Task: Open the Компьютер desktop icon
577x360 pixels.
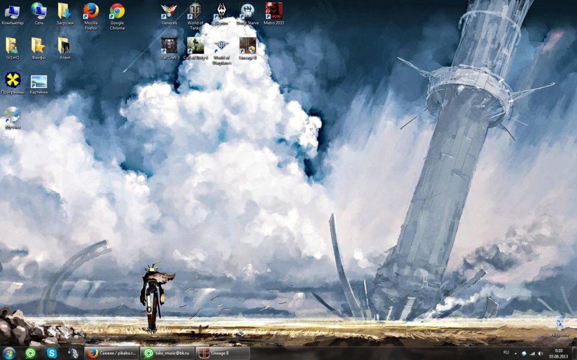Action: click(13, 15)
